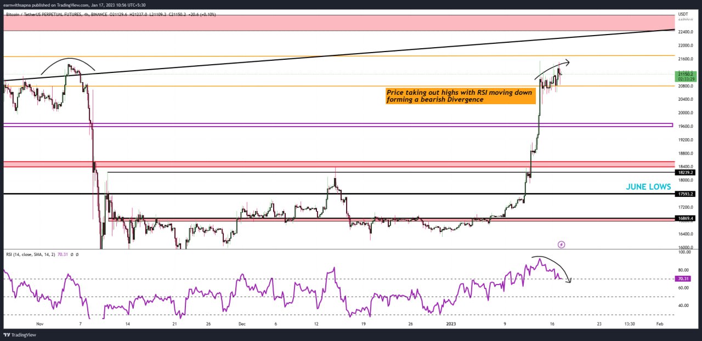Click the 20800.0 price axis label
702x341 pixels.
[x=686, y=86]
